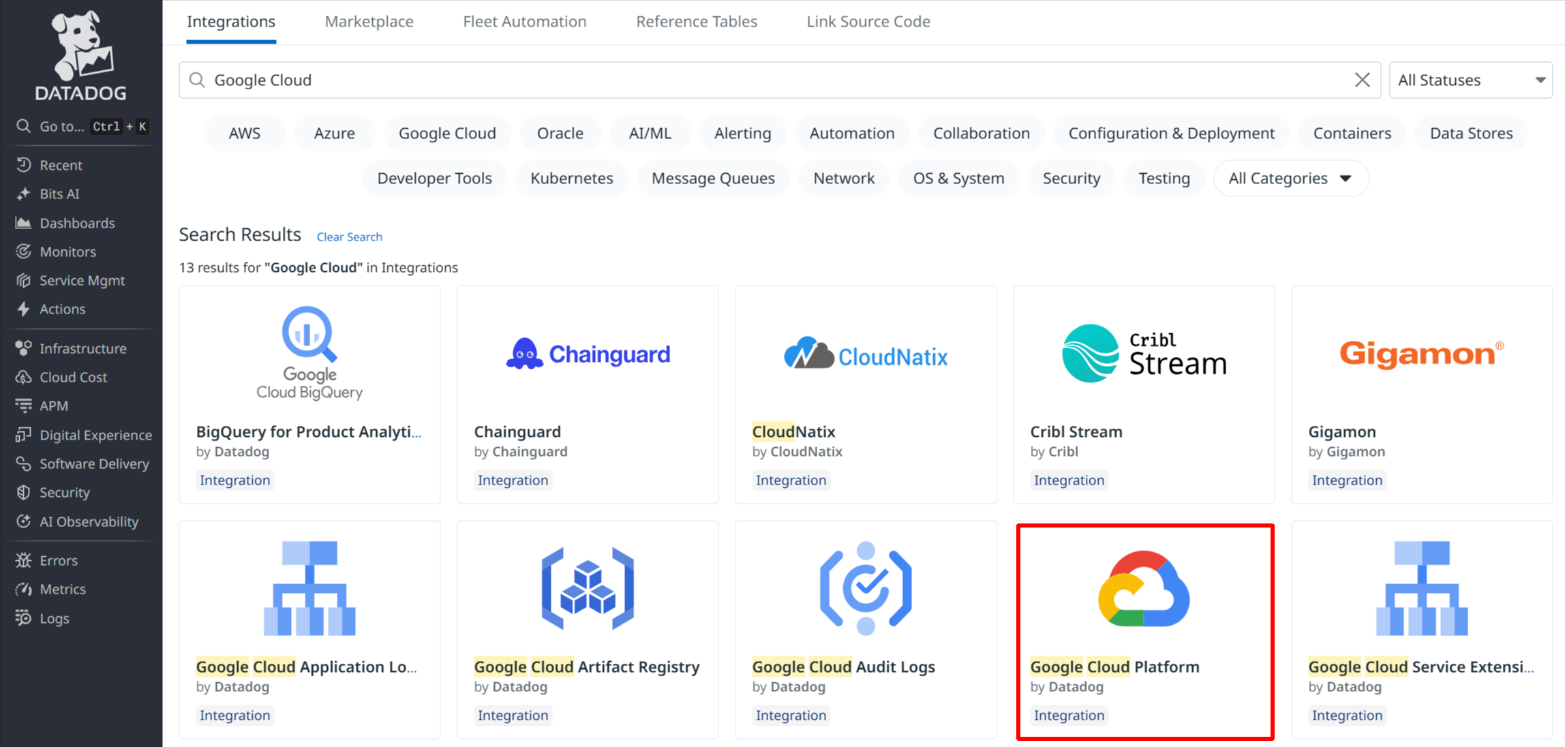Toggle the Google Cloud category filter chip
This screenshot has width=1565, height=747.
click(447, 134)
